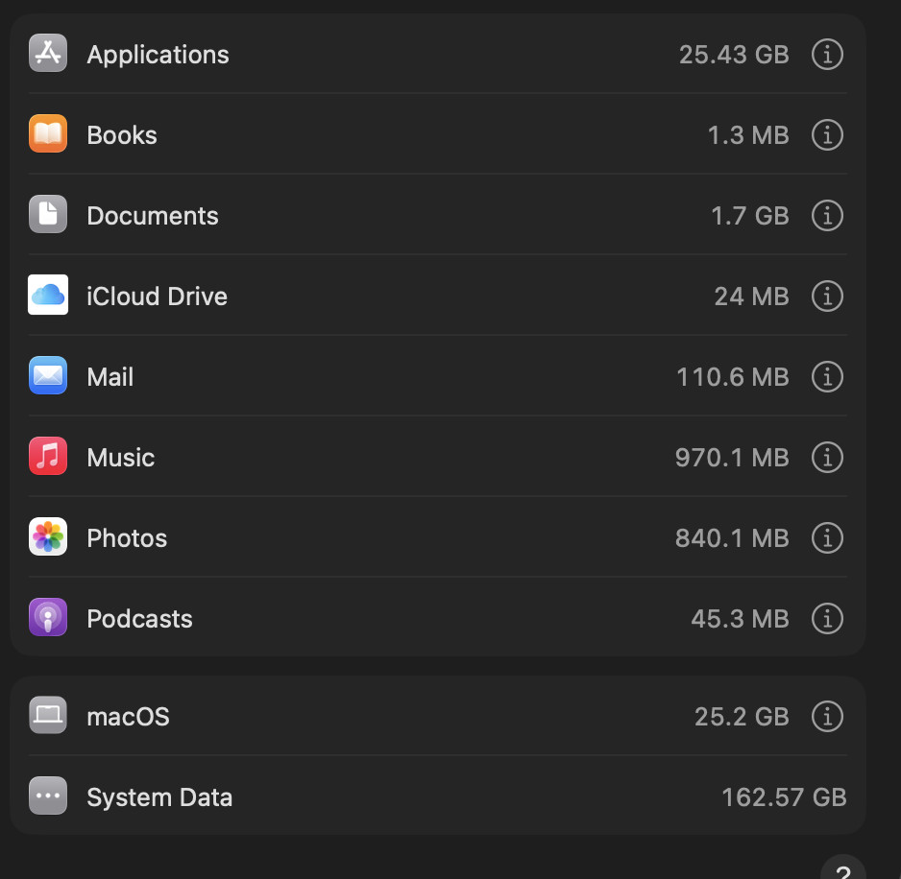Click the blue Mail envelope icon
This screenshot has height=879, width=901.
(x=48, y=376)
